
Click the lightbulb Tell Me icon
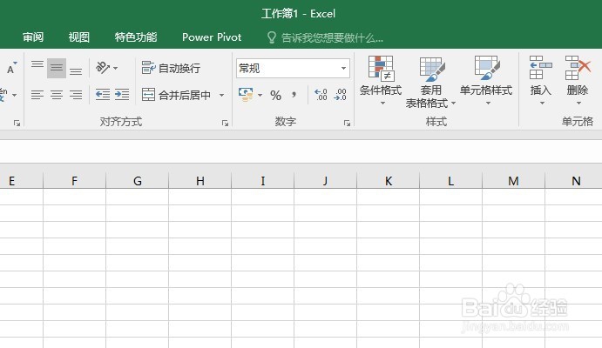pyautogui.click(x=272, y=37)
